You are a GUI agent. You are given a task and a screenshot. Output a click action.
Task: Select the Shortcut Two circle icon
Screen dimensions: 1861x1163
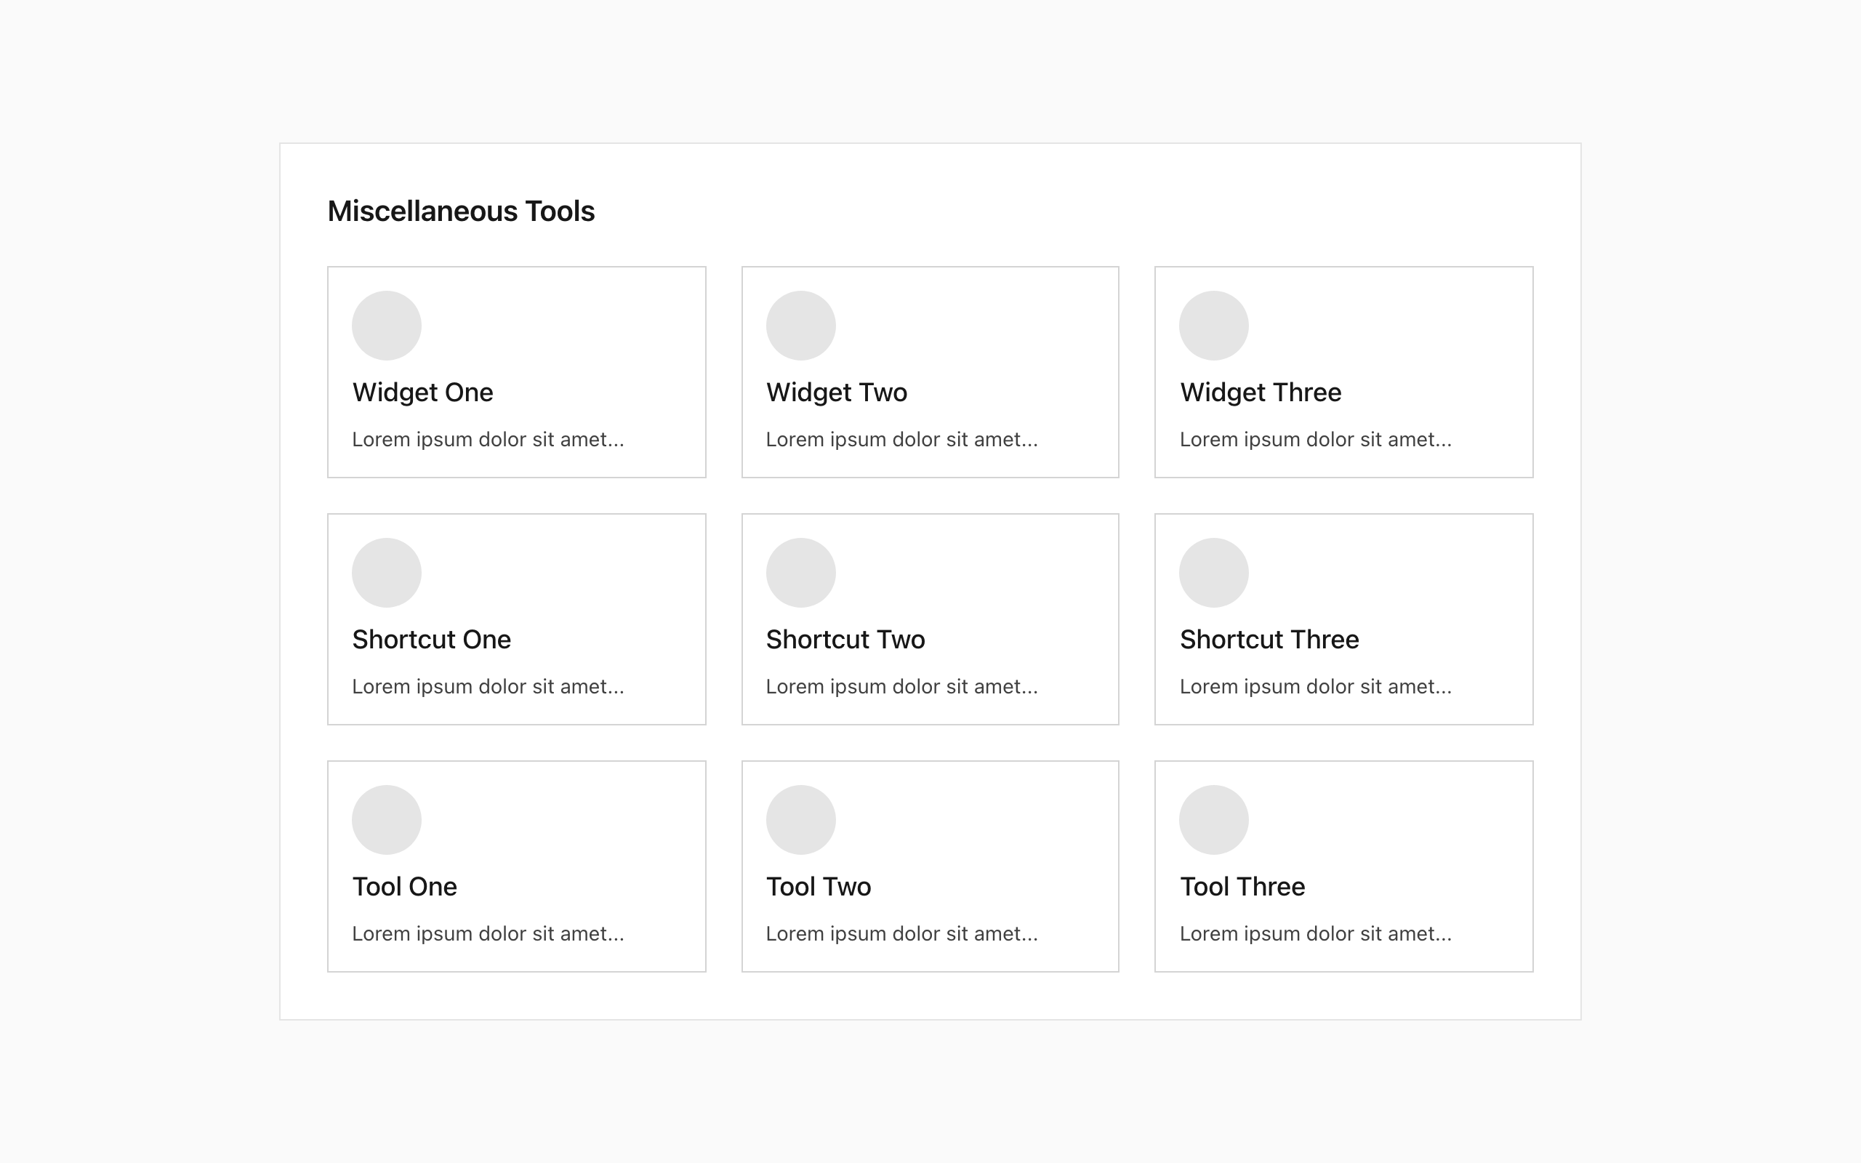point(800,572)
